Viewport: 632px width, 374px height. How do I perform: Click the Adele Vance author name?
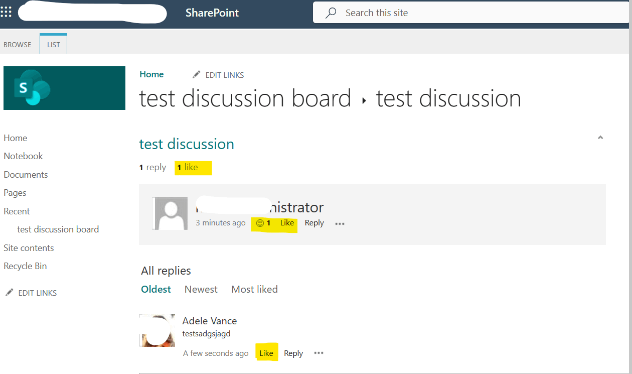210,321
